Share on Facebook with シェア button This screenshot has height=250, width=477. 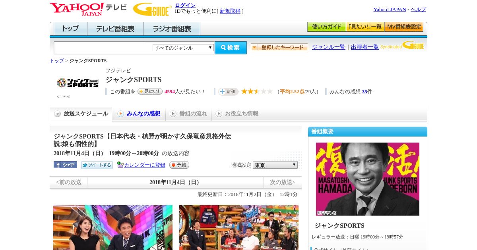[65, 165]
